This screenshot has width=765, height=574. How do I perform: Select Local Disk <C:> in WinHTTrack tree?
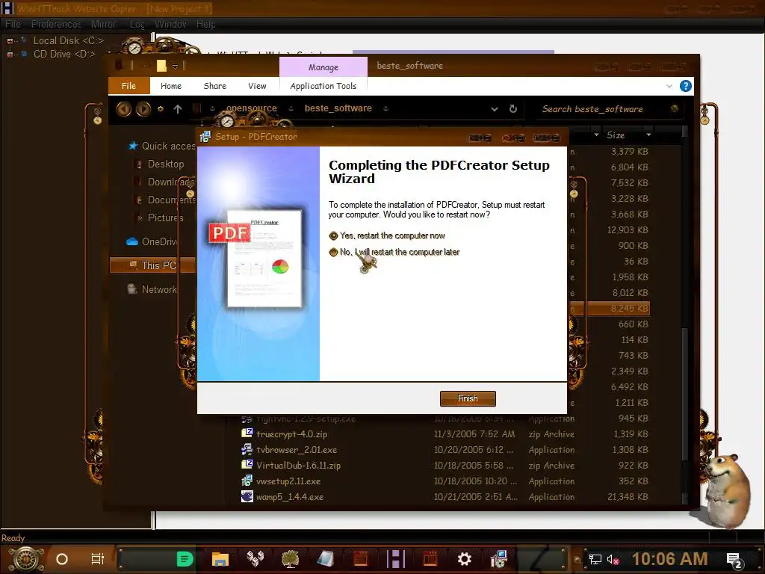coord(68,40)
